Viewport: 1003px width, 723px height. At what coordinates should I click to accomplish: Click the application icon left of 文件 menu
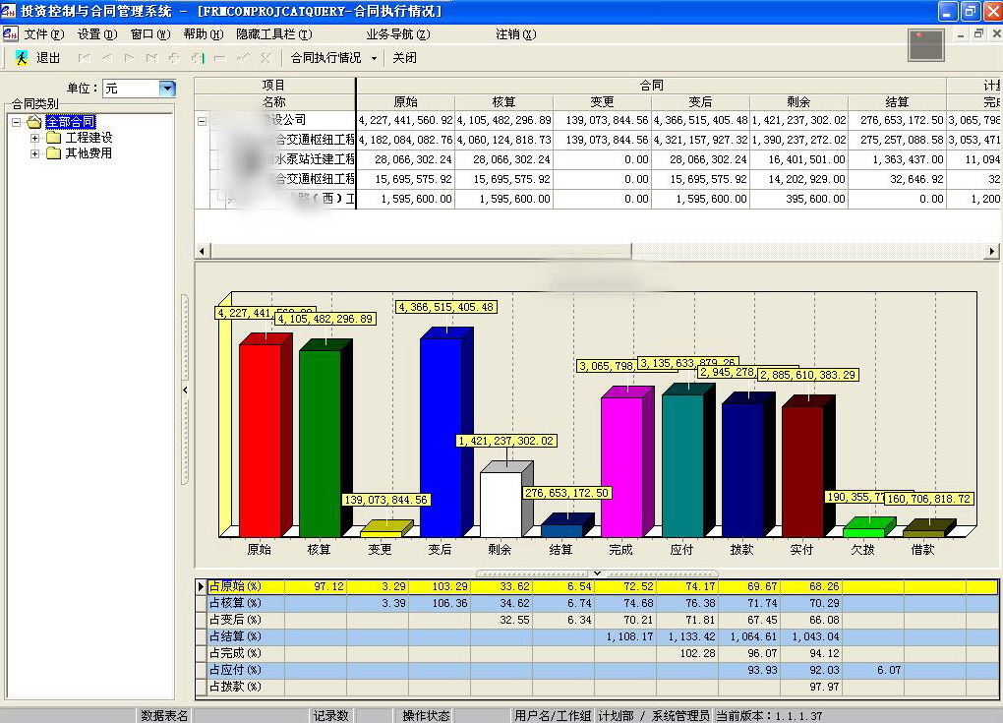(10, 33)
